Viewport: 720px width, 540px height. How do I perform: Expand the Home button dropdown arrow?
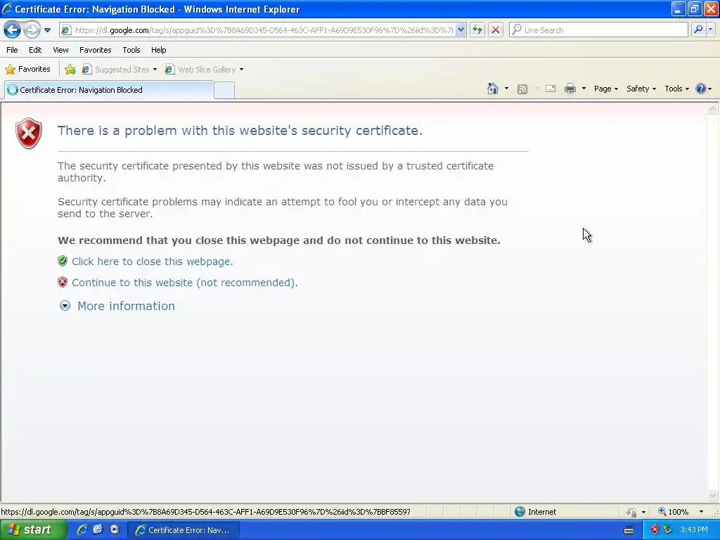click(x=506, y=89)
